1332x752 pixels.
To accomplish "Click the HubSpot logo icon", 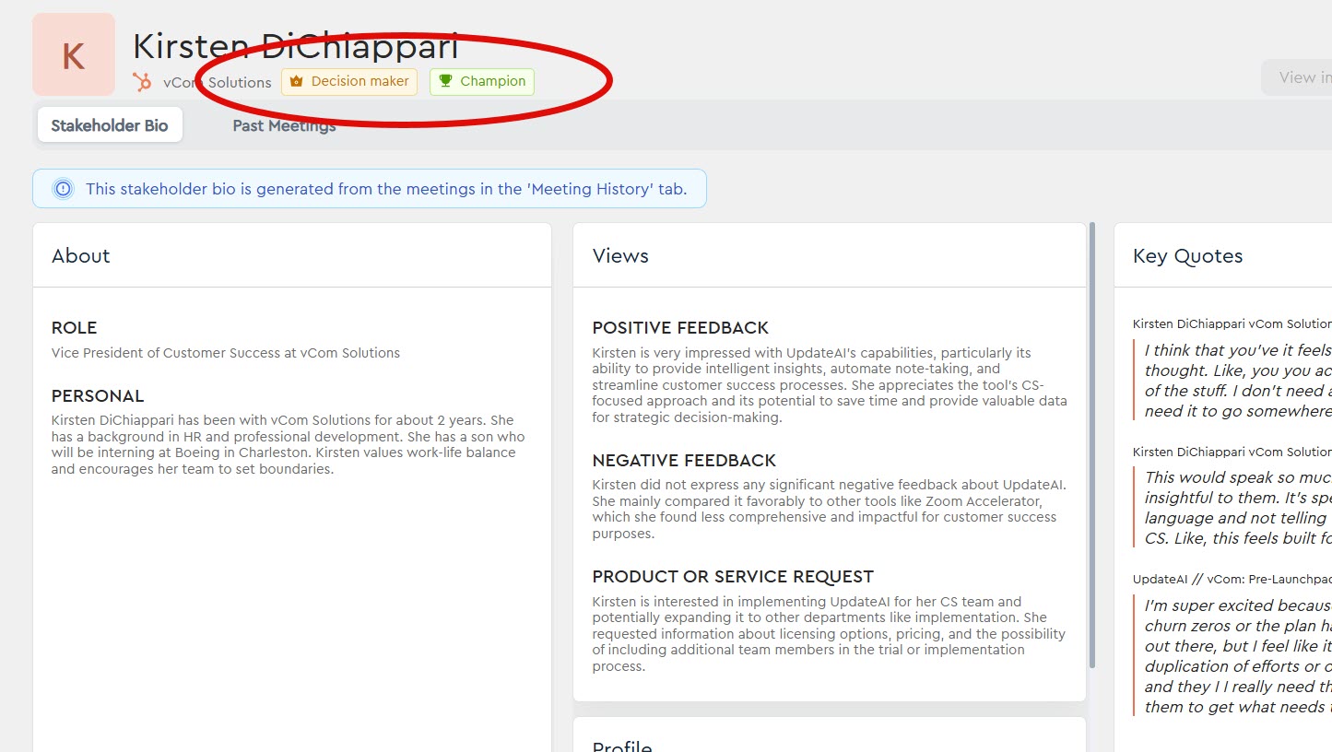I will pyautogui.click(x=142, y=82).
